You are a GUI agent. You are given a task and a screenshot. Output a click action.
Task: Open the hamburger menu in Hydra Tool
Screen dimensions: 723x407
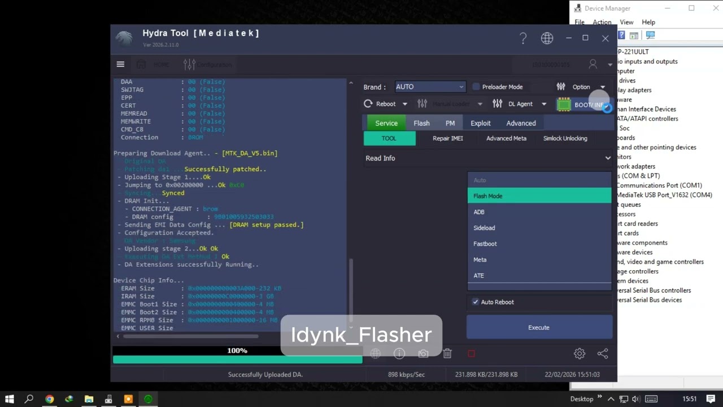(x=120, y=64)
